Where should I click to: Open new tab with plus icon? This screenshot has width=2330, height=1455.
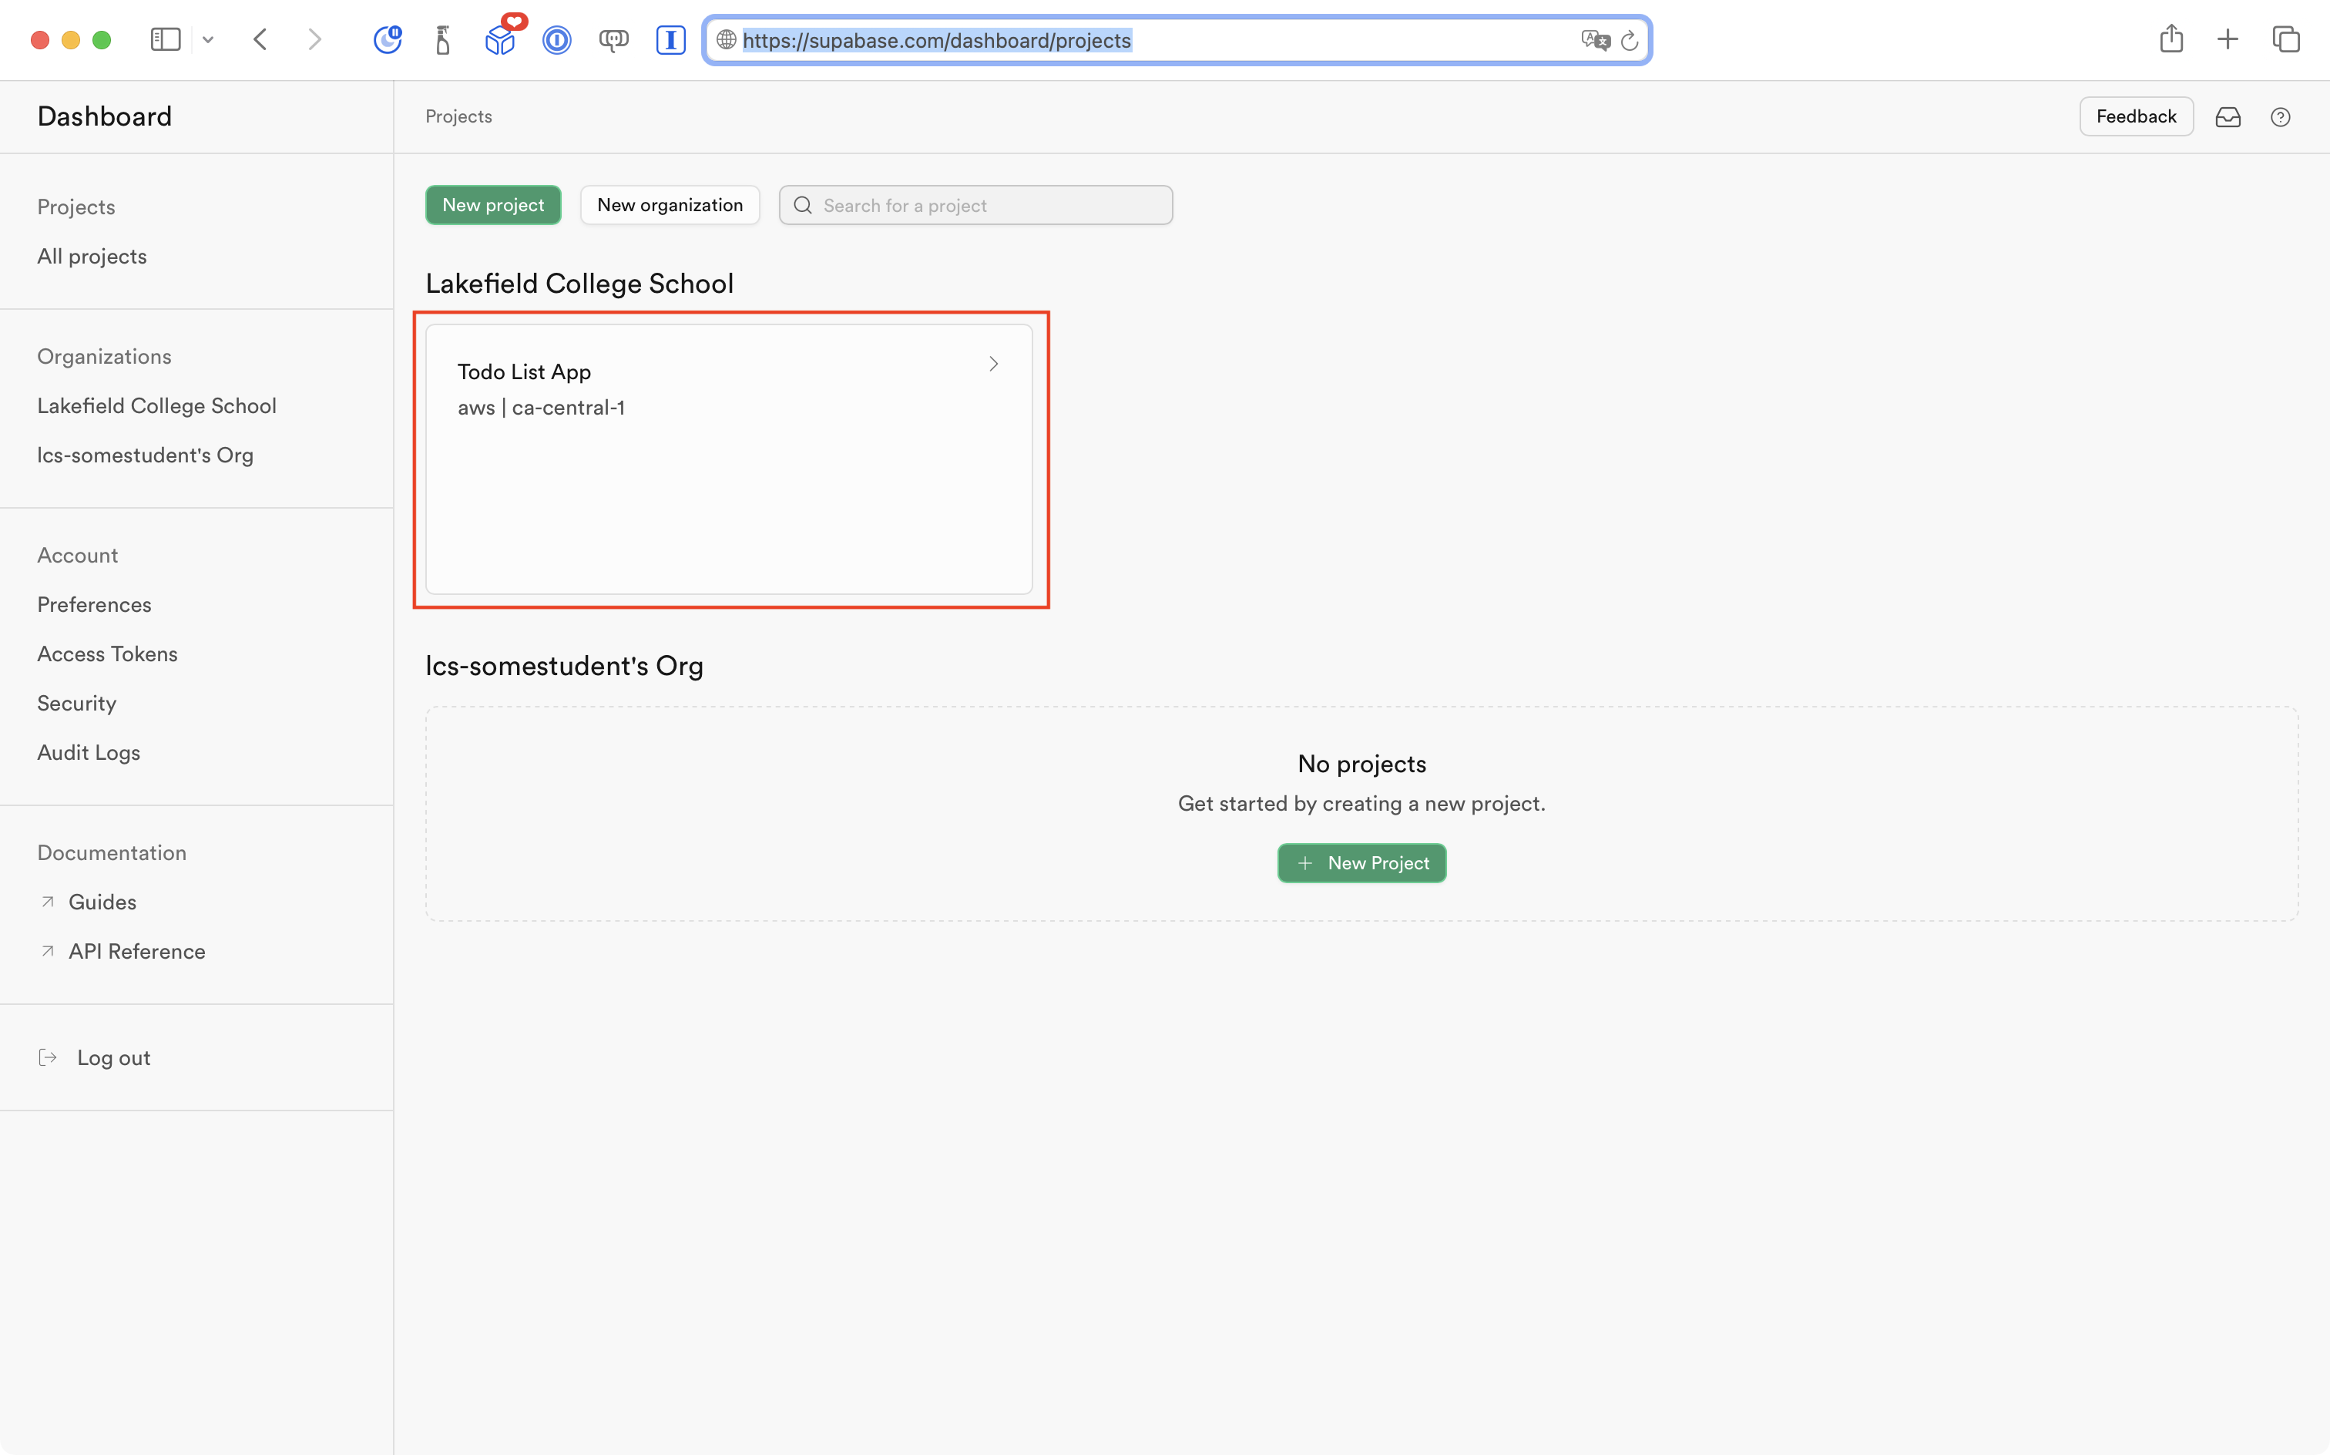point(2227,39)
